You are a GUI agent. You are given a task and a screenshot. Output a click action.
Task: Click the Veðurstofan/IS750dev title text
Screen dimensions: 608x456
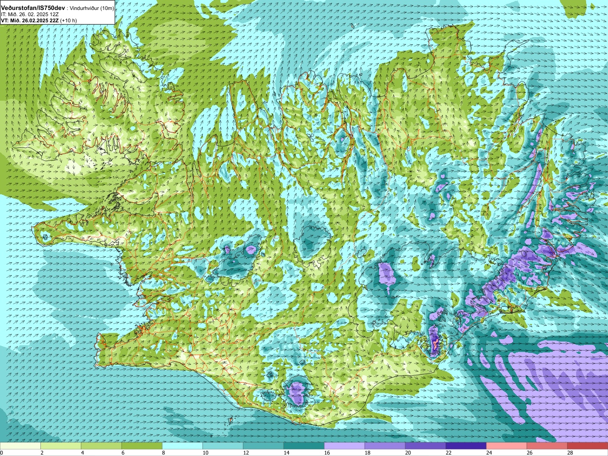coord(33,8)
